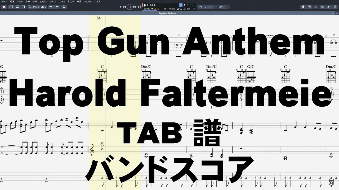Screen dimensions: 339x190
Task: Click the dot beside the tab plus button
Action: coord(333,13)
